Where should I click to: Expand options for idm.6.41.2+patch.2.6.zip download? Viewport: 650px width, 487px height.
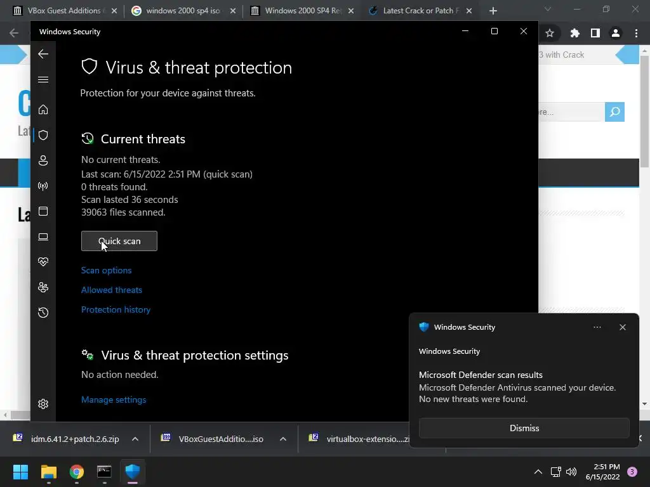(135, 439)
